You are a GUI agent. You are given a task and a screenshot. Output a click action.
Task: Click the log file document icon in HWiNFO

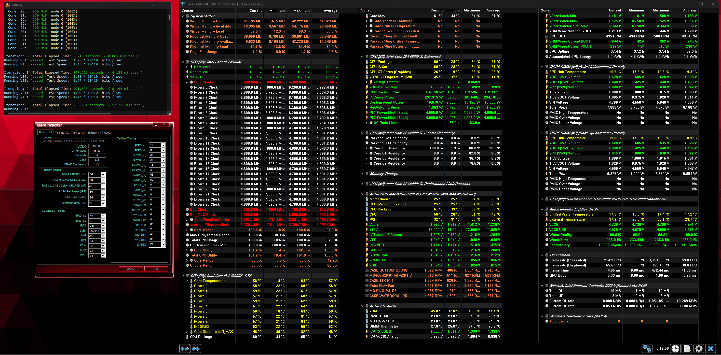(x=687, y=349)
